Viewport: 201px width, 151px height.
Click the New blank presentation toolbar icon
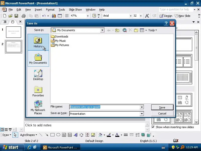click(x=5, y=16)
